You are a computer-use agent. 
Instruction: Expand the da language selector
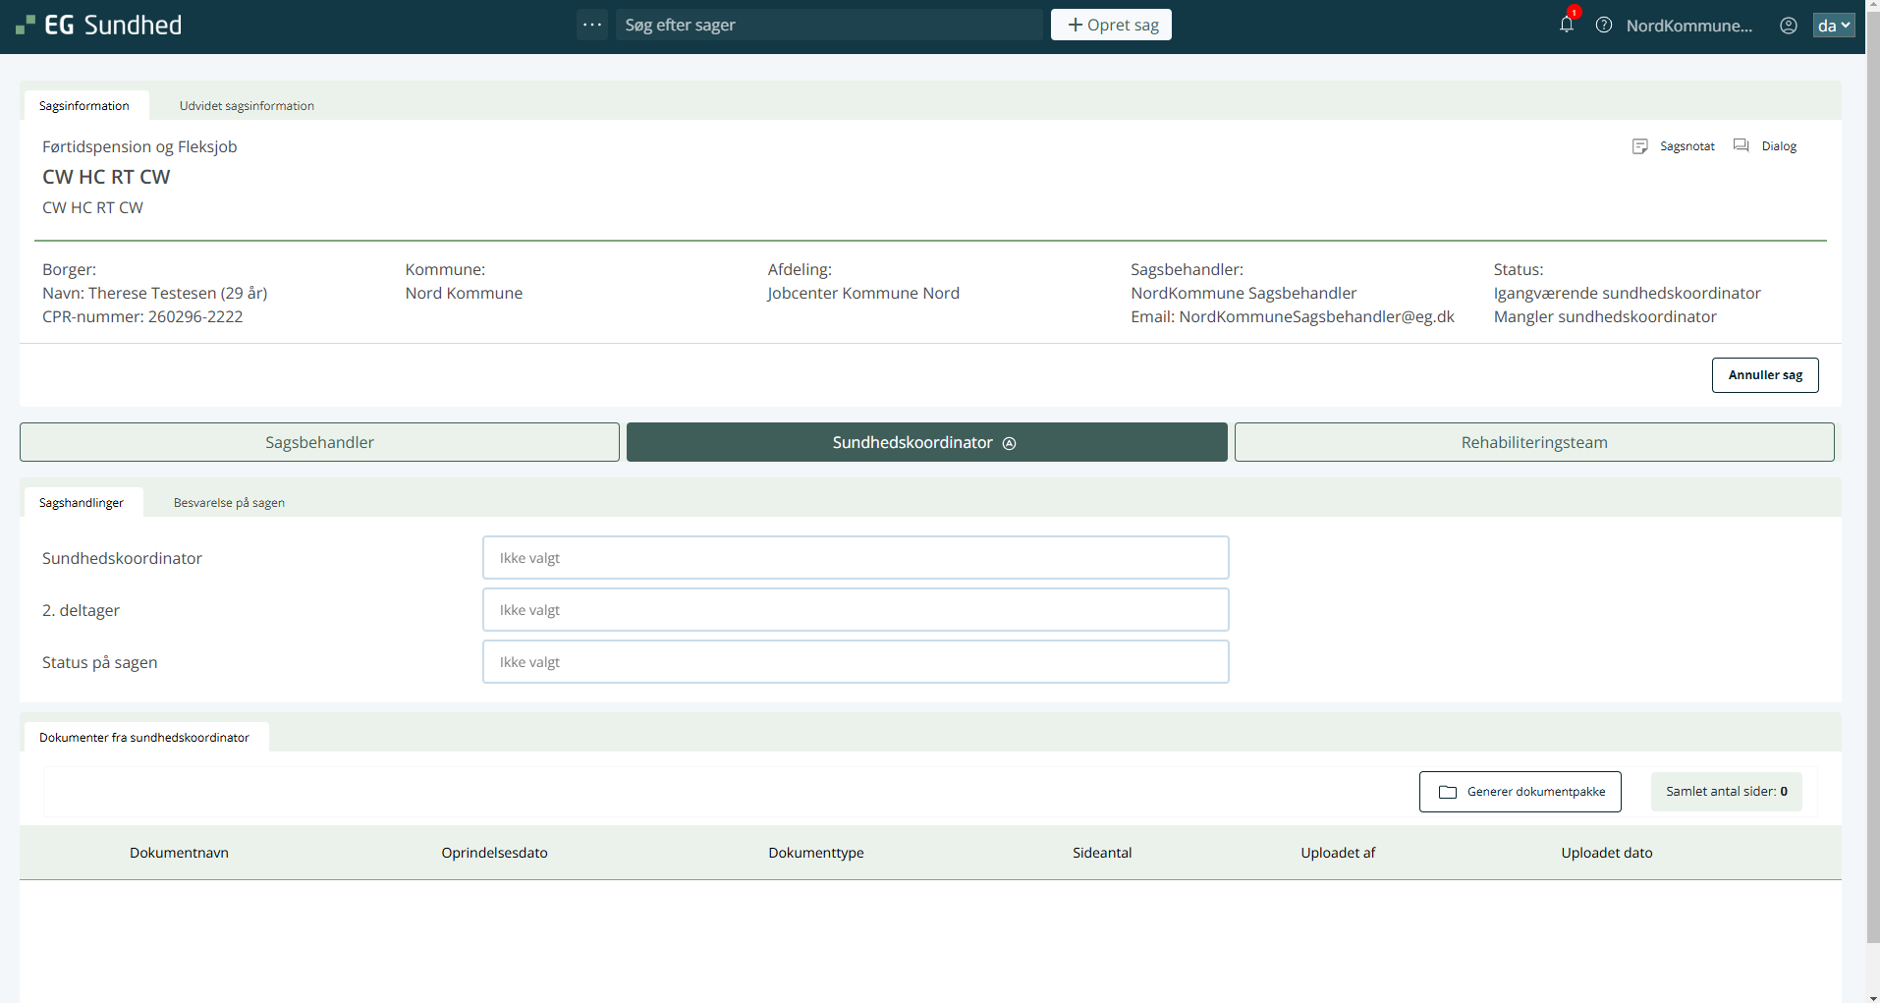click(1833, 26)
